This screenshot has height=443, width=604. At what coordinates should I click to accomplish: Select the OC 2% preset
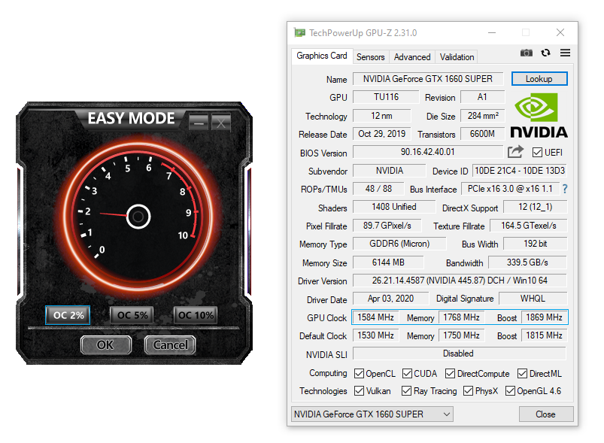[x=68, y=315]
